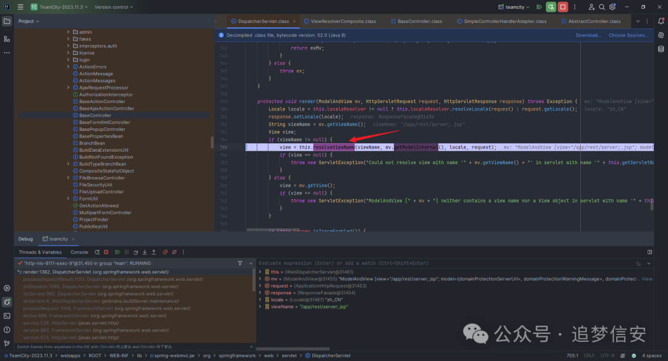668x361 pixels.
Task: Switch to AbstractController.class tab
Action: coord(594,21)
